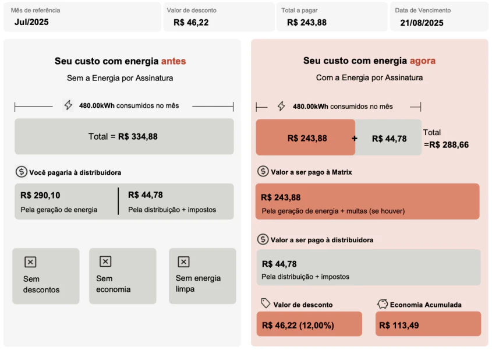Click the piggy bank icon beside 'Economia Acumulada'
This screenshot has height=350, width=492.
click(x=383, y=304)
